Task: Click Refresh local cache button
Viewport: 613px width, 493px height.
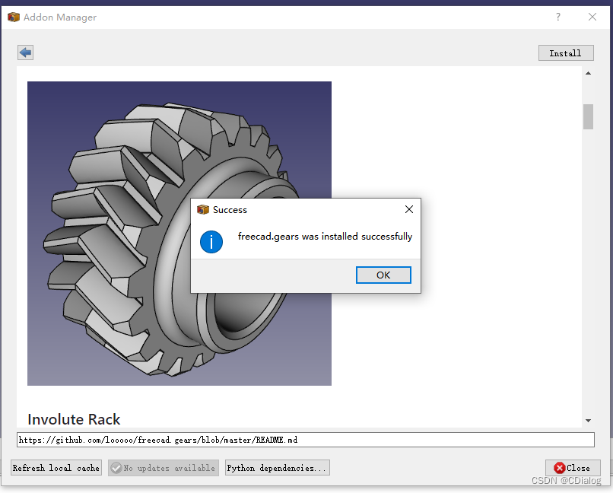Action: 56,468
